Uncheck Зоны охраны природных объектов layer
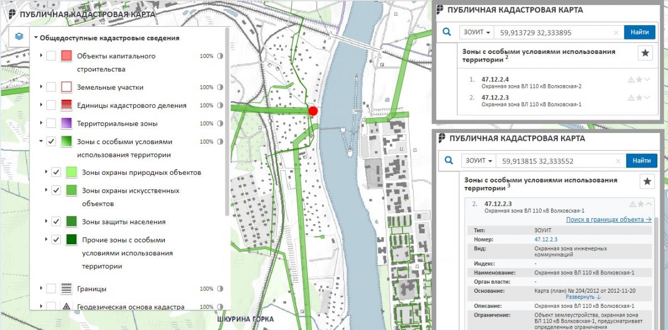The image size is (668, 330). pyautogui.click(x=56, y=173)
